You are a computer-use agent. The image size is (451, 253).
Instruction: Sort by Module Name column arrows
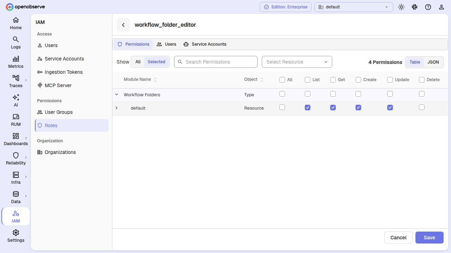pyautogui.click(x=155, y=80)
